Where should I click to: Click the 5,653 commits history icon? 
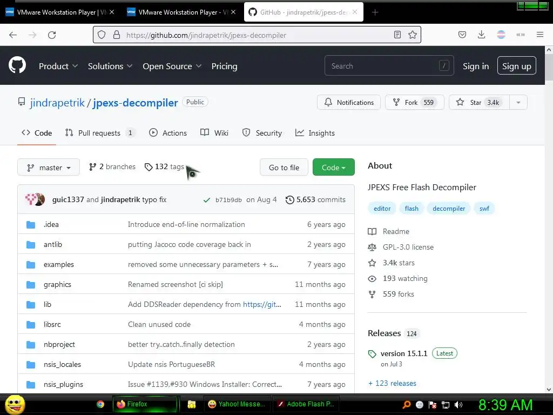[289, 200]
